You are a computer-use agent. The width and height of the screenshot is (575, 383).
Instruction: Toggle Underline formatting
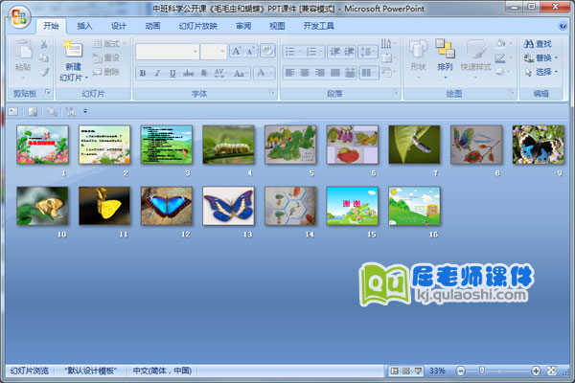pyautogui.click(x=172, y=73)
